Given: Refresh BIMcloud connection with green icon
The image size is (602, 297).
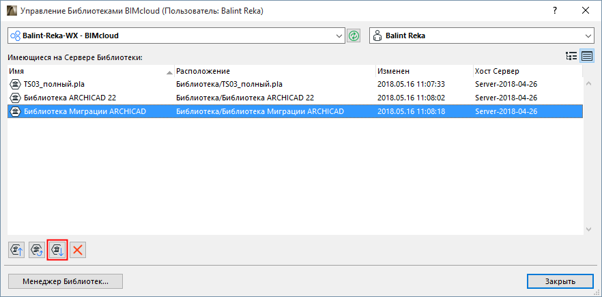Looking at the screenshot, I should coord(354,36).
